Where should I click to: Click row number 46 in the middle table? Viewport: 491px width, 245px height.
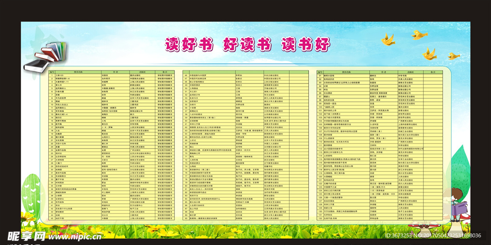(x=186, y=75)
